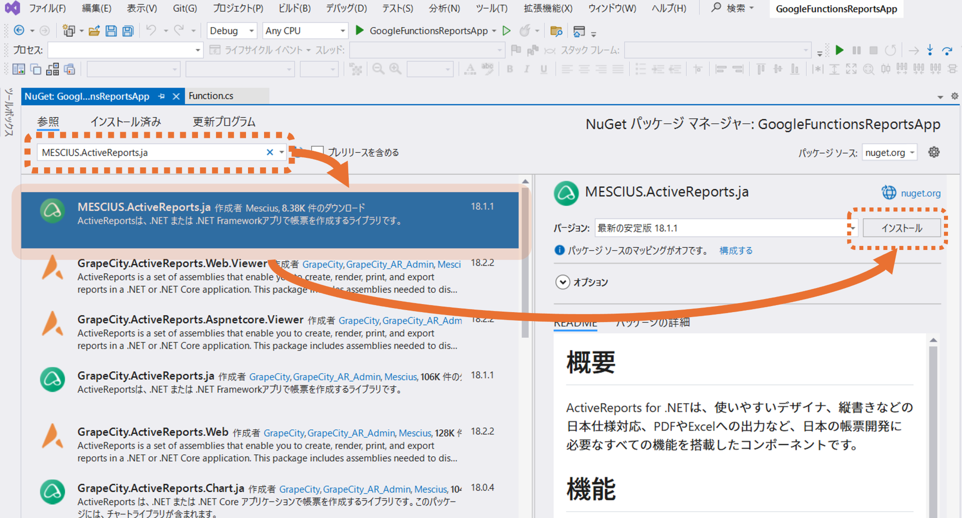Switch to the Installed packages tab
This screenshot has height=518, width=962.
point(126,122)
